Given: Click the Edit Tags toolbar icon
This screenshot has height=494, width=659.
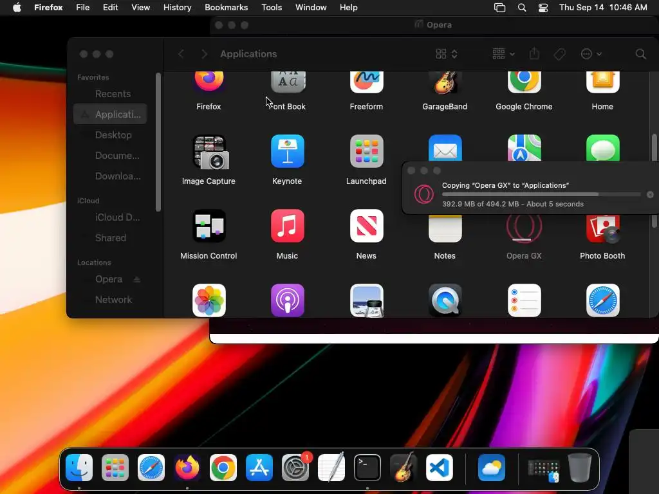Looking at the screenshot, I should [559, 54].
